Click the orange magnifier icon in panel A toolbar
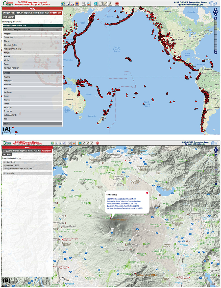Screen dimensions: 221x288 coord(89,3)
